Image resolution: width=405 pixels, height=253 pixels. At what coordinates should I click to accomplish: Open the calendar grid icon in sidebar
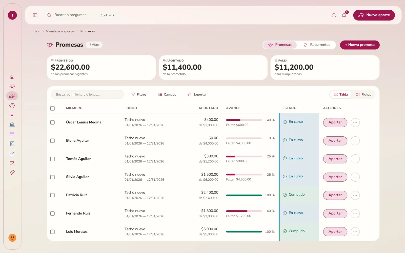(x=12, y=134)
